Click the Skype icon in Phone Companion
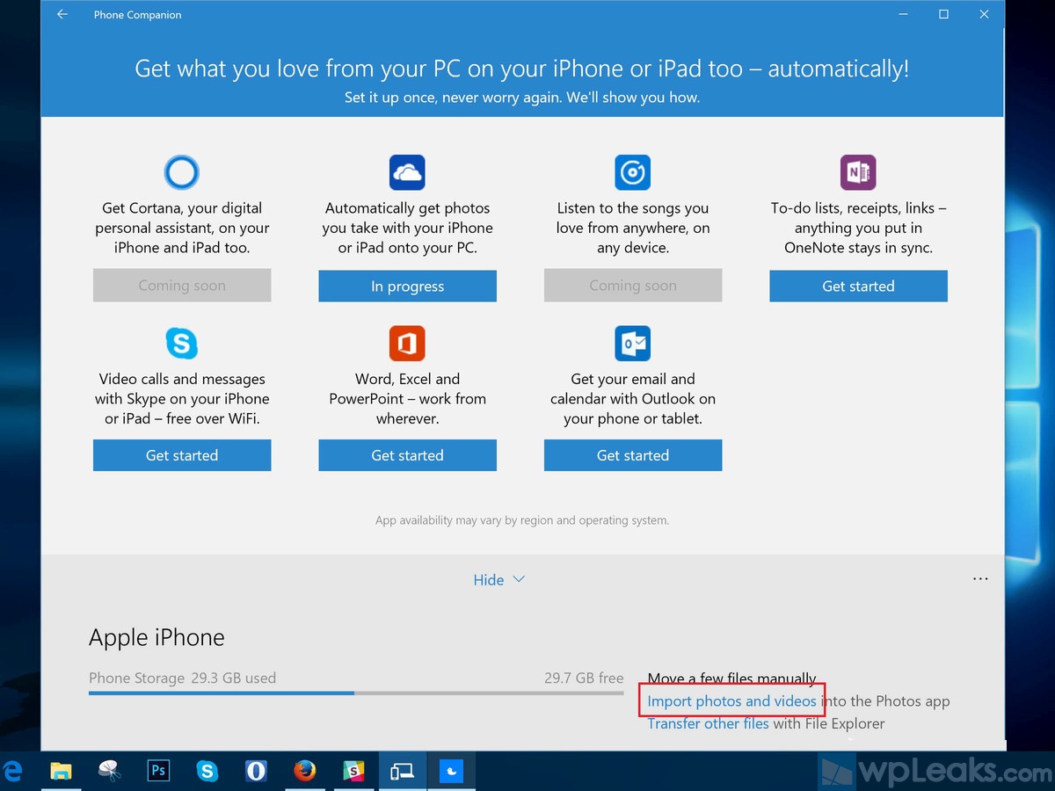The width and height of the screenshot is (1055, 791). click(x=181, y=343)
